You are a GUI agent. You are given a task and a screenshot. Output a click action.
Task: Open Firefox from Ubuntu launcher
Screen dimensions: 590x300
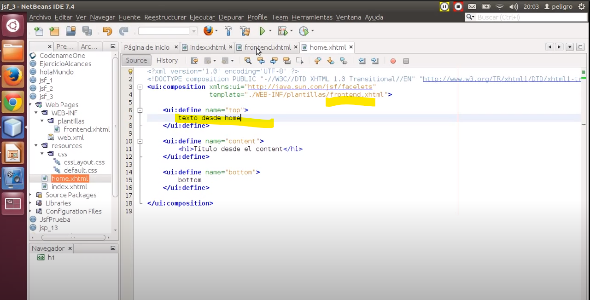(x=13, y=76)
